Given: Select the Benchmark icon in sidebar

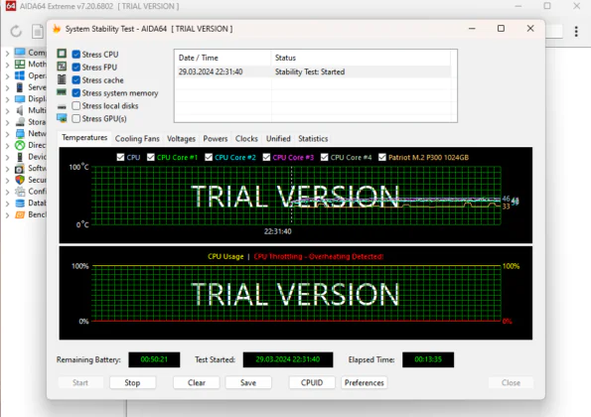Looking at the screenshot, I should pos(20,214).
